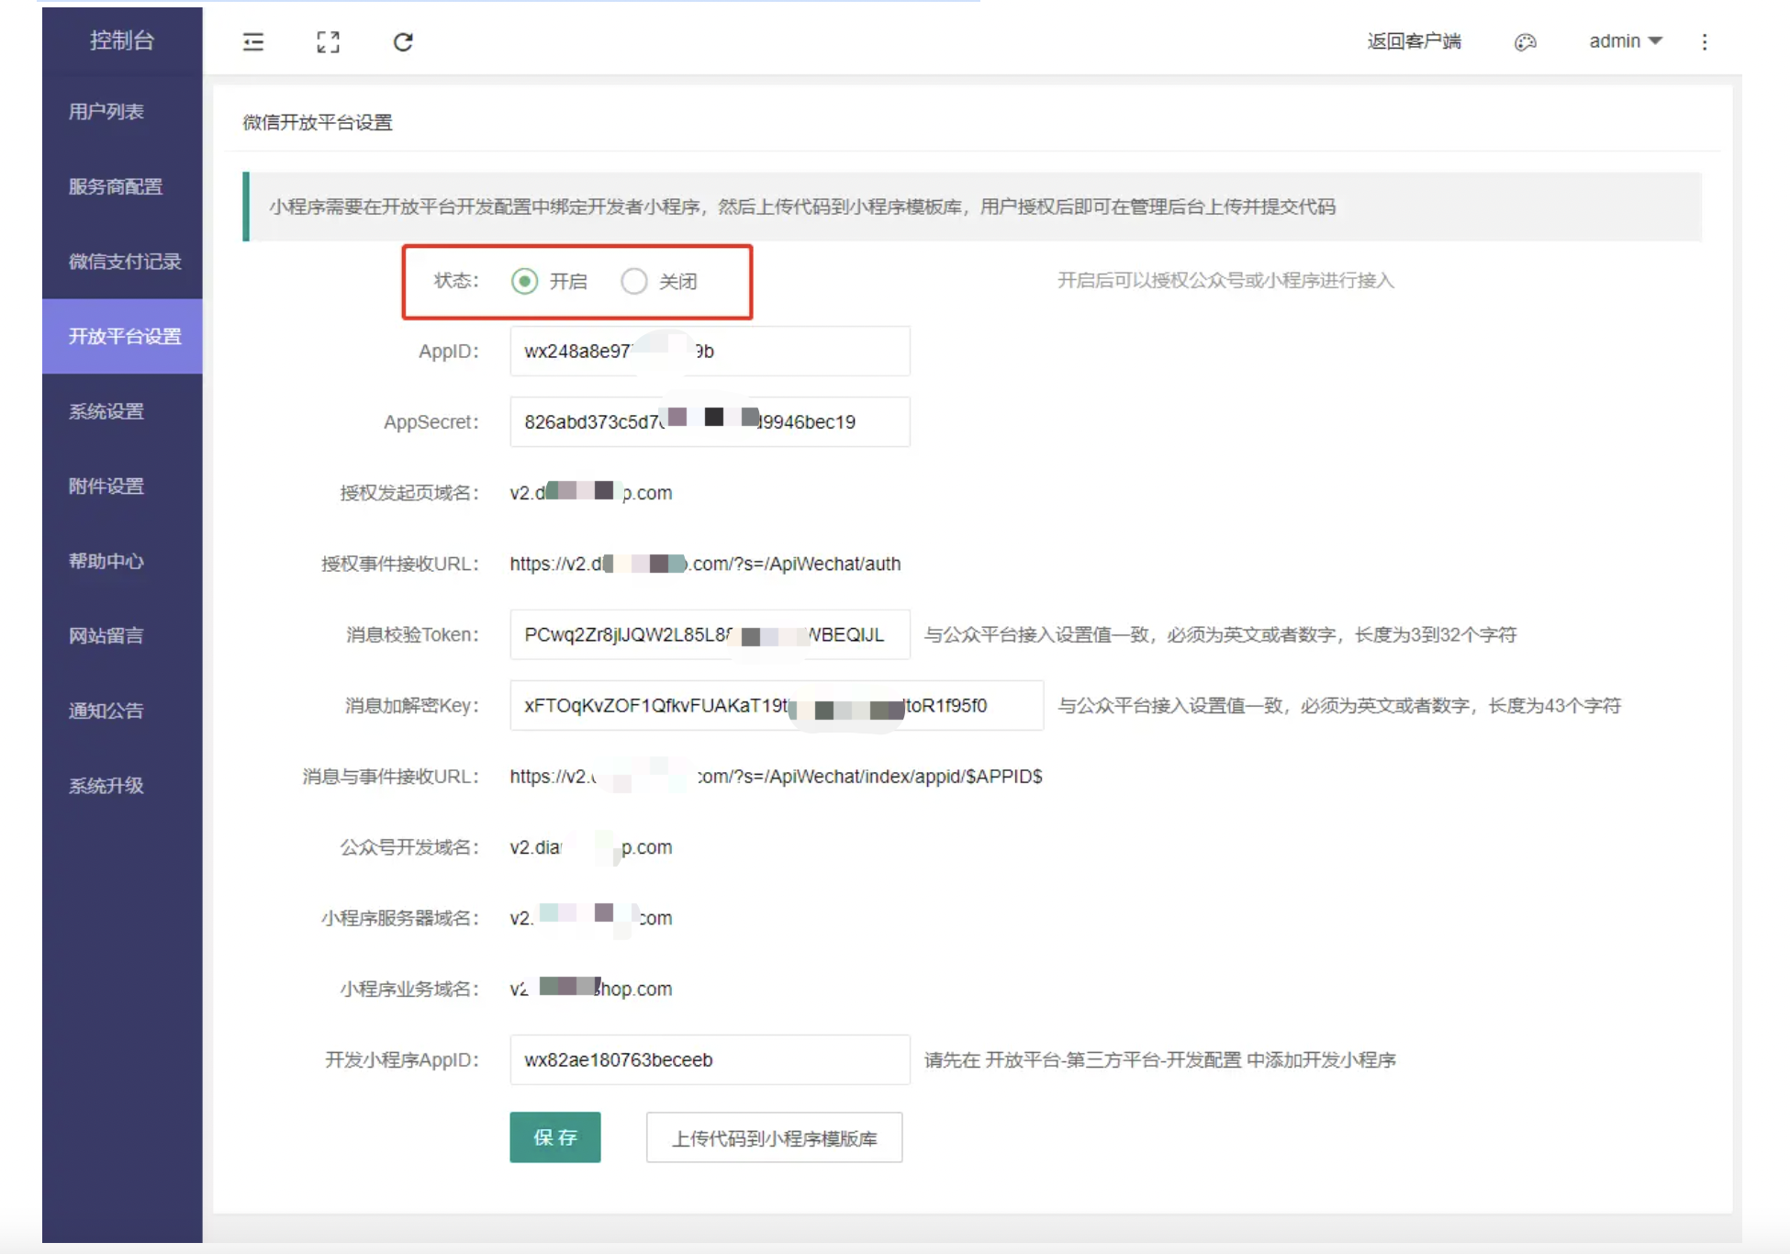1790x1254 pixels.
Task: Click the 返回客户端 link
Action: point(1414,41)
